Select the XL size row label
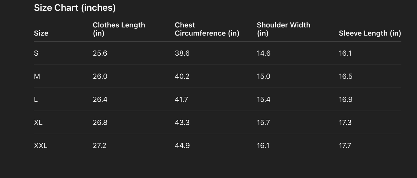Screen dimensions: 417x178 point(38,123)
